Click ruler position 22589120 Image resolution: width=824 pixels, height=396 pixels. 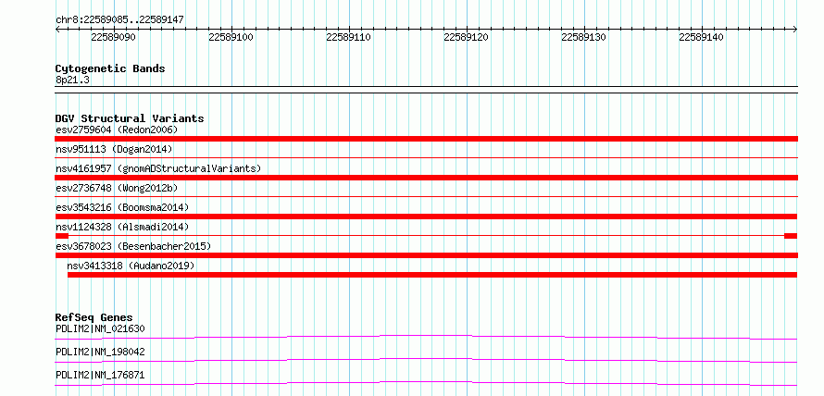tap(467, 37)
